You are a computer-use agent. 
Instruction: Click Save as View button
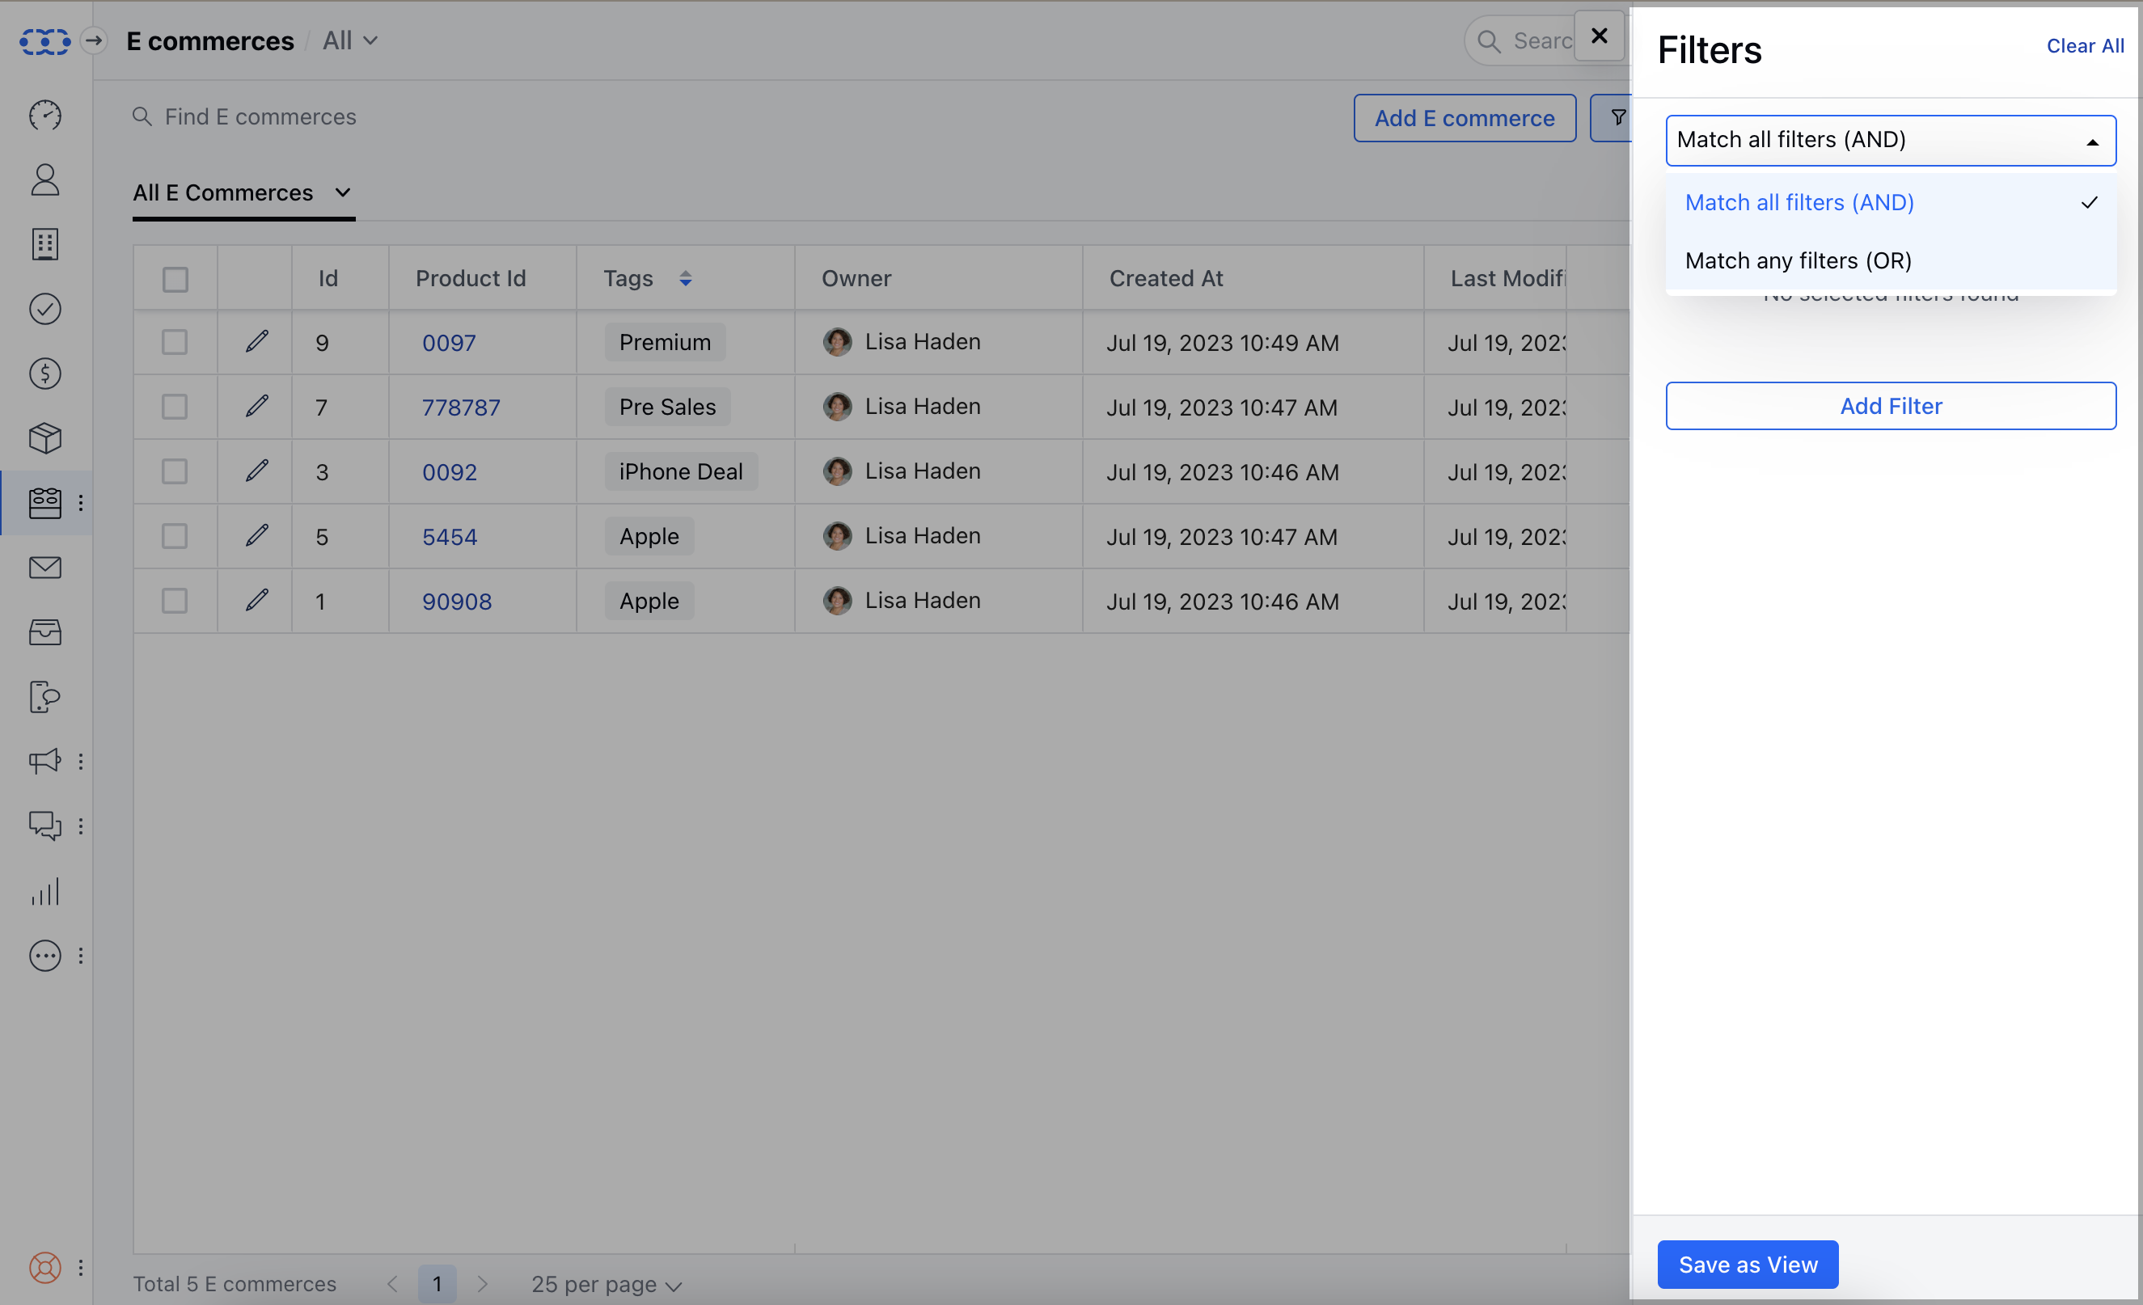click(x=1748, y=1264)
